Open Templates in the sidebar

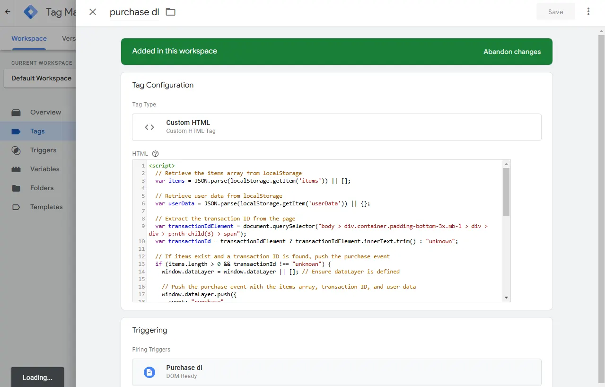click(x=46, y=207)
